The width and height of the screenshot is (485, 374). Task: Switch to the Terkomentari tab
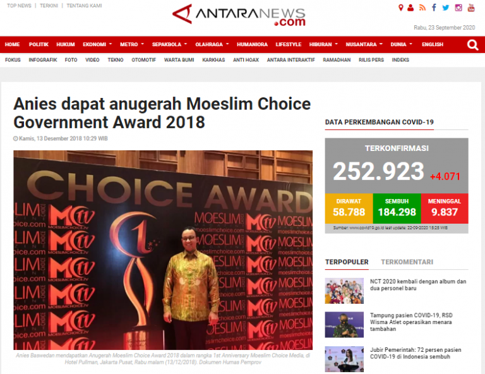pyautogui.click(x=407, y=262)
